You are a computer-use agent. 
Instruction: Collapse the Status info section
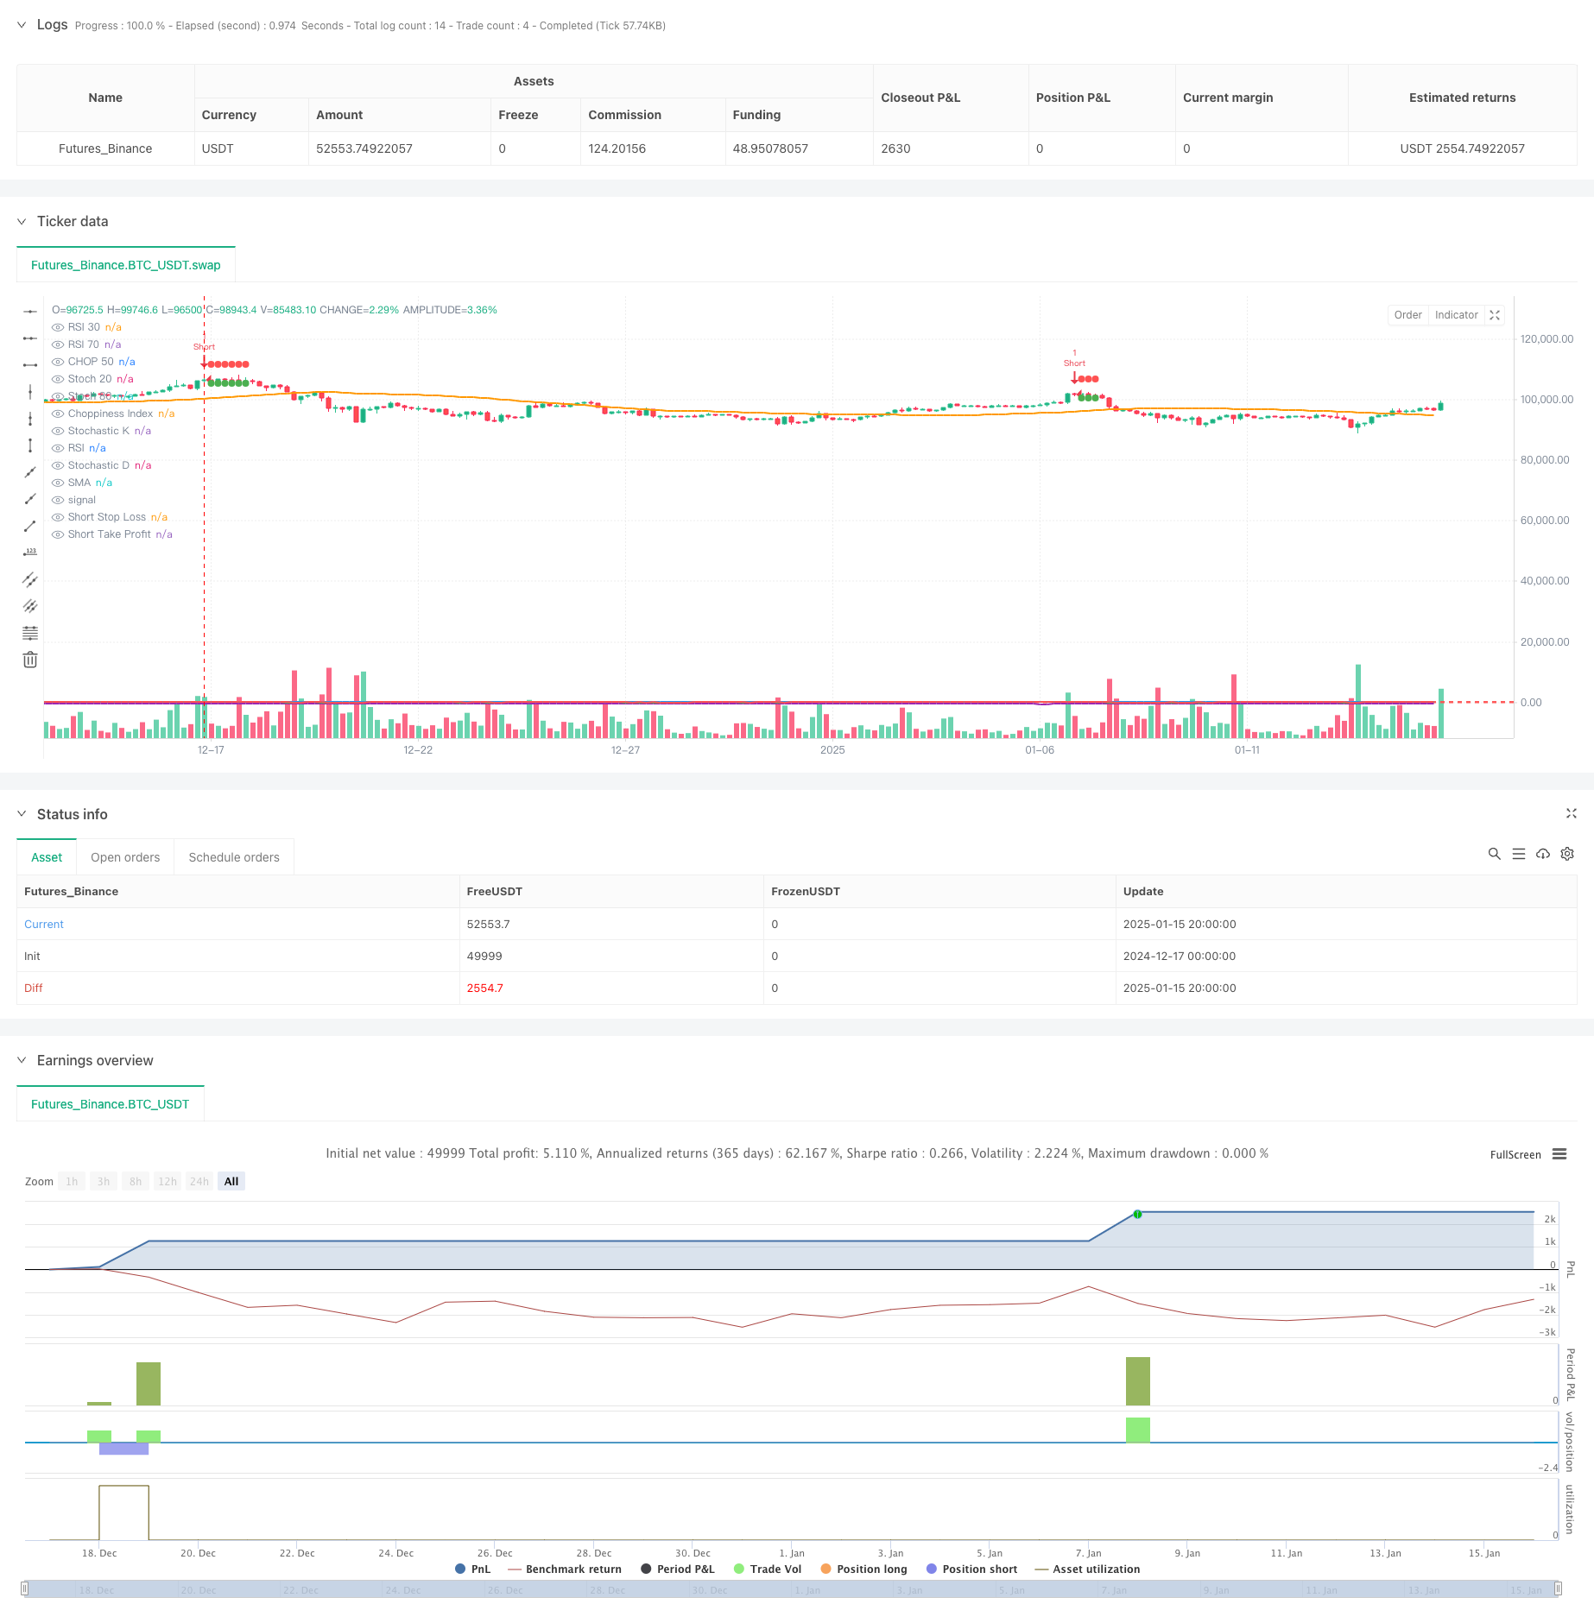[22, 814]
